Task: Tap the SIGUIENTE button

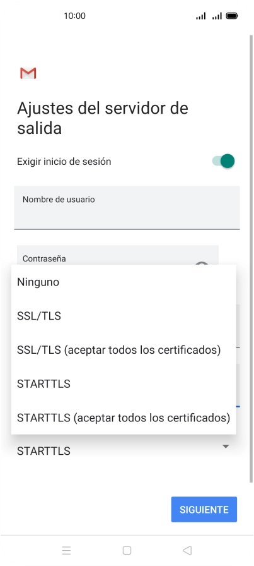Action: (204, 509)
